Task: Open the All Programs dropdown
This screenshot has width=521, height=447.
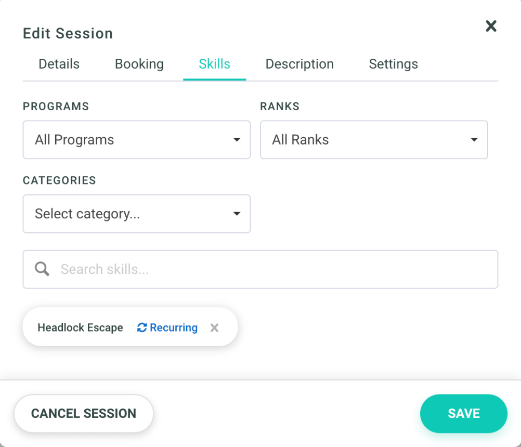Action: coord(136,139)
